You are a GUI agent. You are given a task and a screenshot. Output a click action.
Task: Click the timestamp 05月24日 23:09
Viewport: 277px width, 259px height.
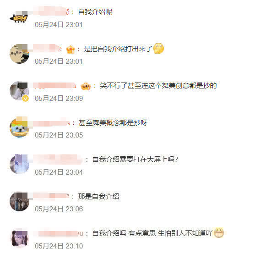pos(59,99)
